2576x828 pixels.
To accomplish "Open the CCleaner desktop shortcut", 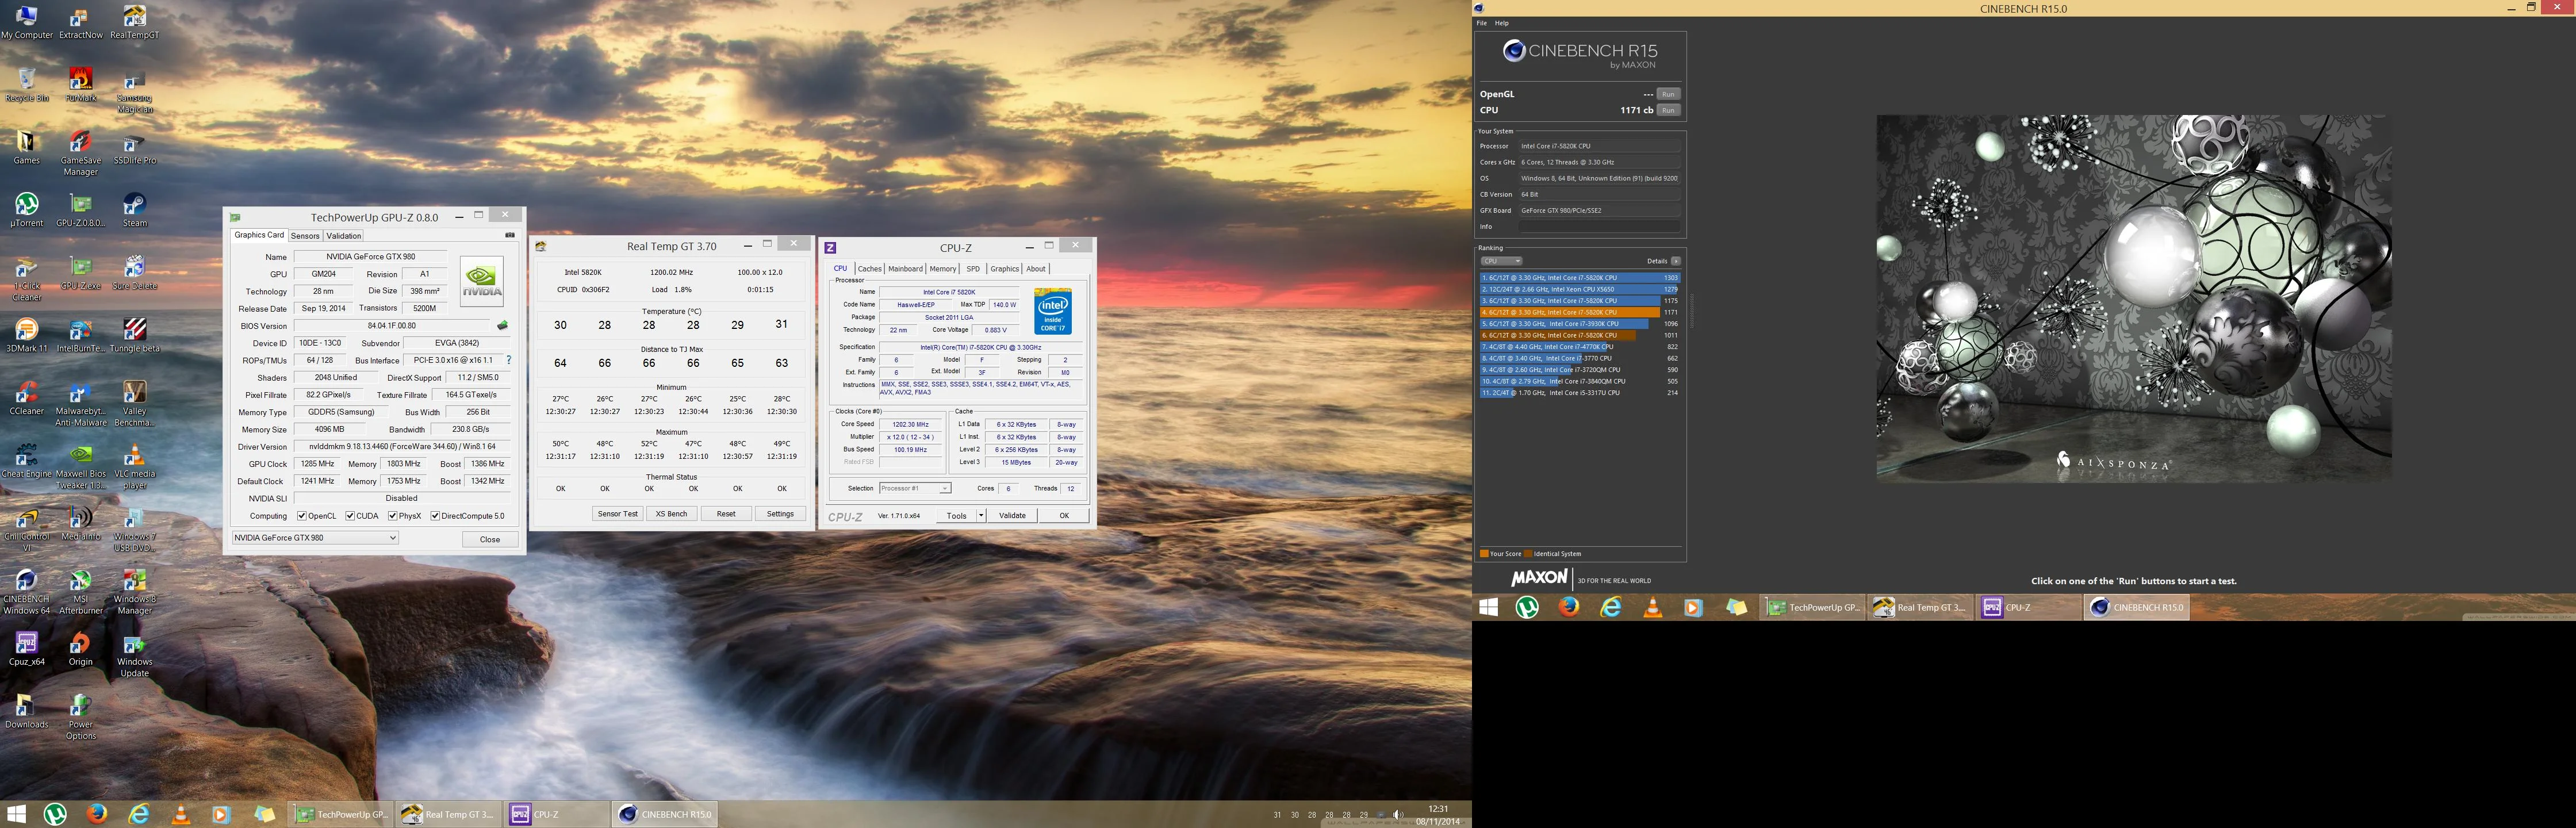I will [27, 398].
